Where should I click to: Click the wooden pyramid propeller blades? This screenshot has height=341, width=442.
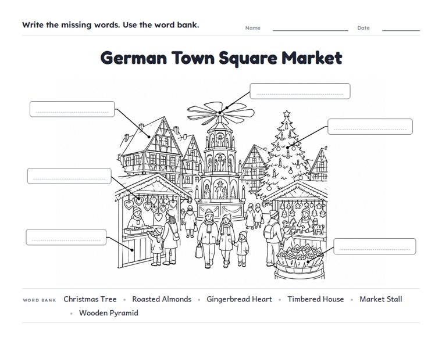click(x=221, y=113)
